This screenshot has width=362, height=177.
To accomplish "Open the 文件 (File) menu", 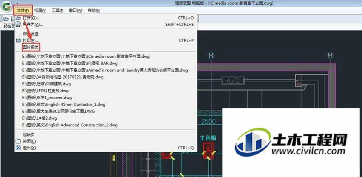I will (23, 10).
